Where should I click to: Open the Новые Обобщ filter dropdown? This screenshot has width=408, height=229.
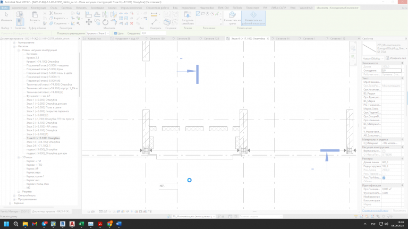373,58
